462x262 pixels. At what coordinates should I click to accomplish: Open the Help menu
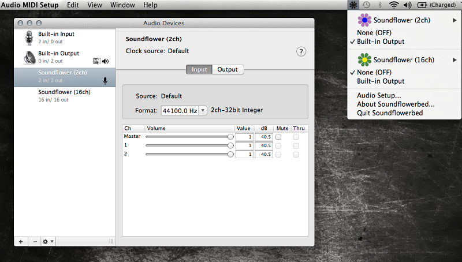point(150,5)
